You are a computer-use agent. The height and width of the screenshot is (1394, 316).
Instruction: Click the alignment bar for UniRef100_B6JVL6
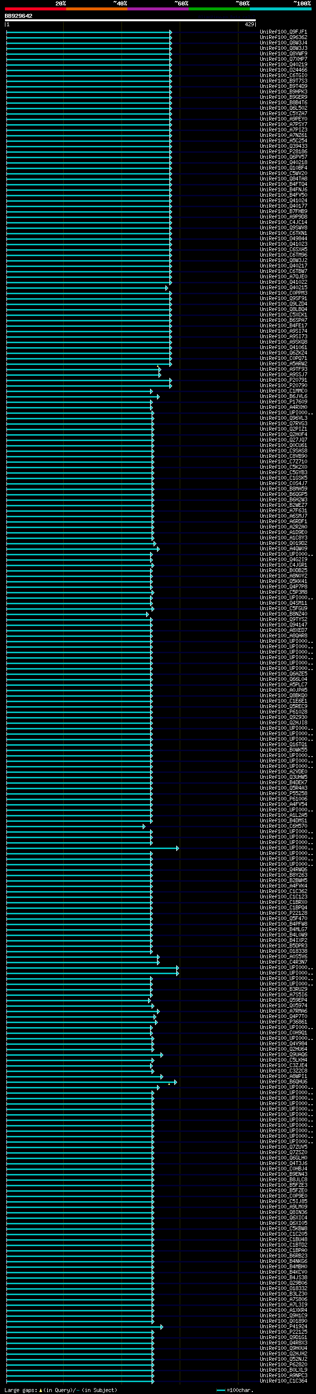click(x=82, y=396)
